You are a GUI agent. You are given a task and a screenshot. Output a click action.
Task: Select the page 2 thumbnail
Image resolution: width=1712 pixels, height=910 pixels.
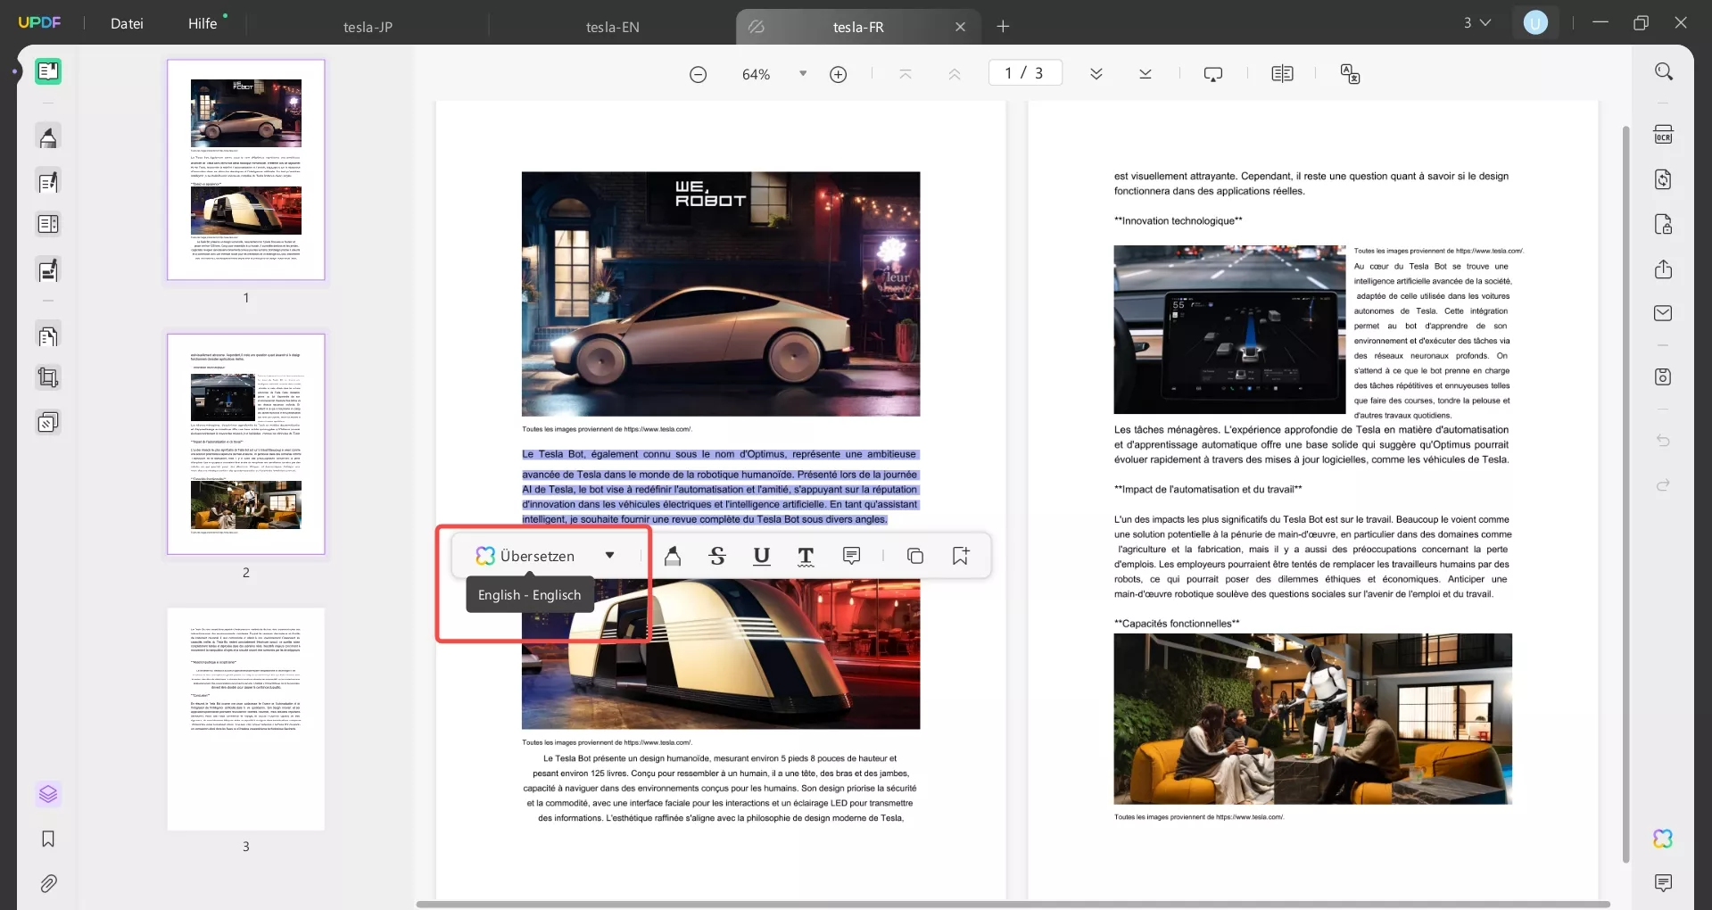click(x=246, y=444)
